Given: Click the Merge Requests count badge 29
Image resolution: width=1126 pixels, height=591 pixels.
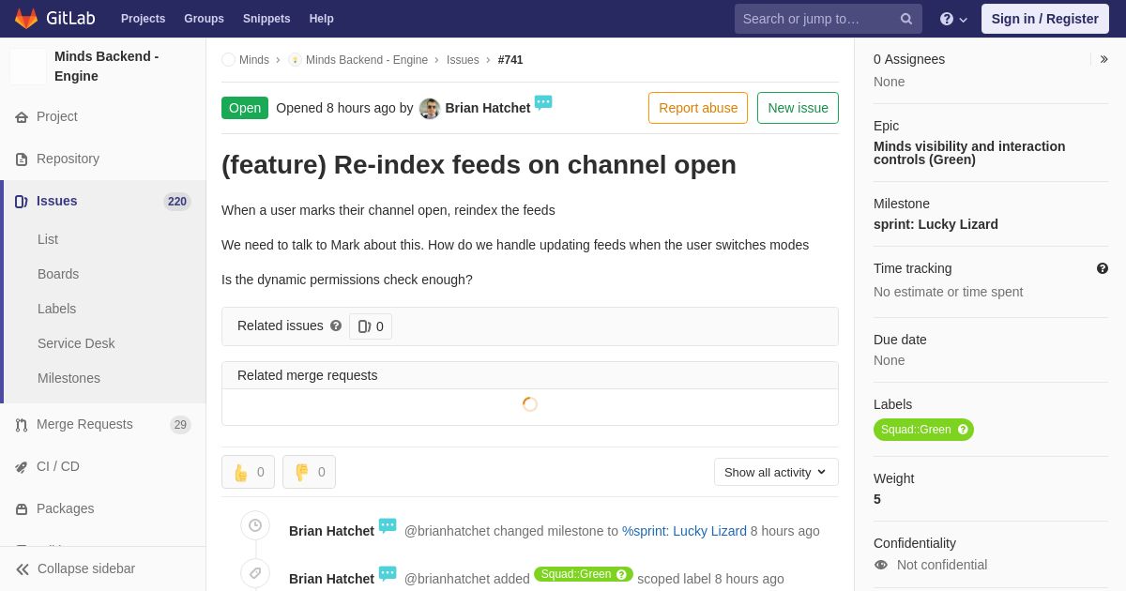Looking at the screenshot, I should (x=180, y=425).
